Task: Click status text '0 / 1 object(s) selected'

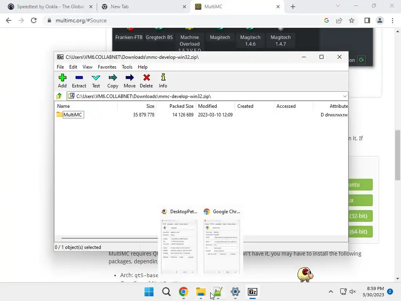Action: [78, 247]
